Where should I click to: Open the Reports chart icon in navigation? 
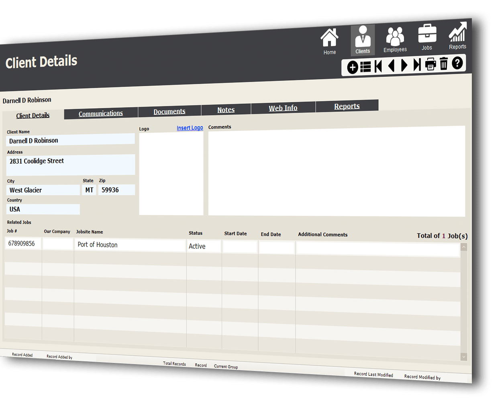pos(457,36)
